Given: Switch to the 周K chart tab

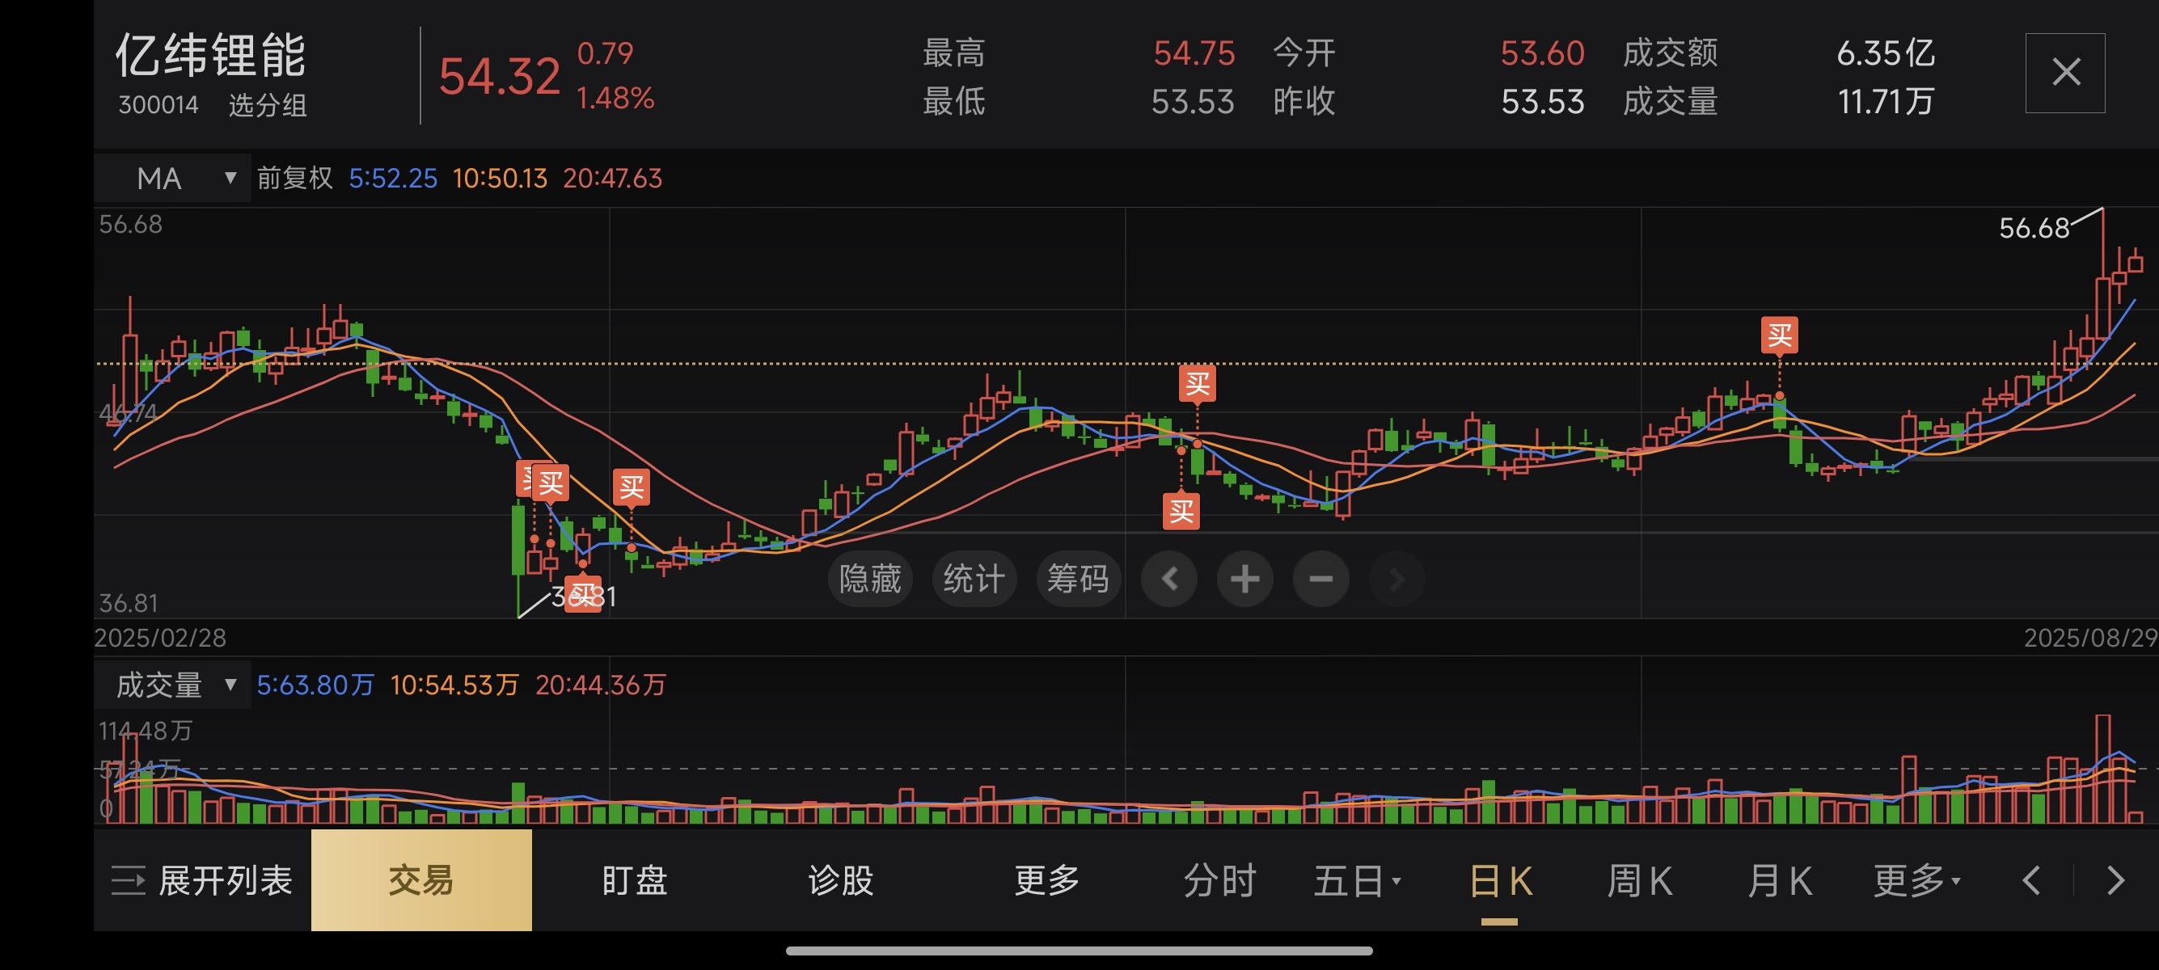Looking at the screenshot, I should pyautogui.click(x=1639, y=880).
